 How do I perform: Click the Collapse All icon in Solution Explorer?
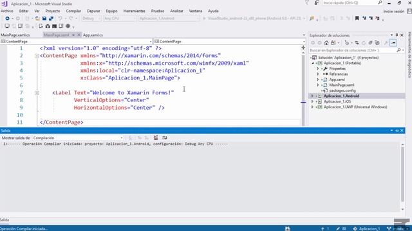point(370,43)
